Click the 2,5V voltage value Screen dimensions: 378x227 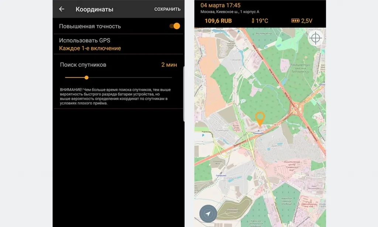[307, 21]
